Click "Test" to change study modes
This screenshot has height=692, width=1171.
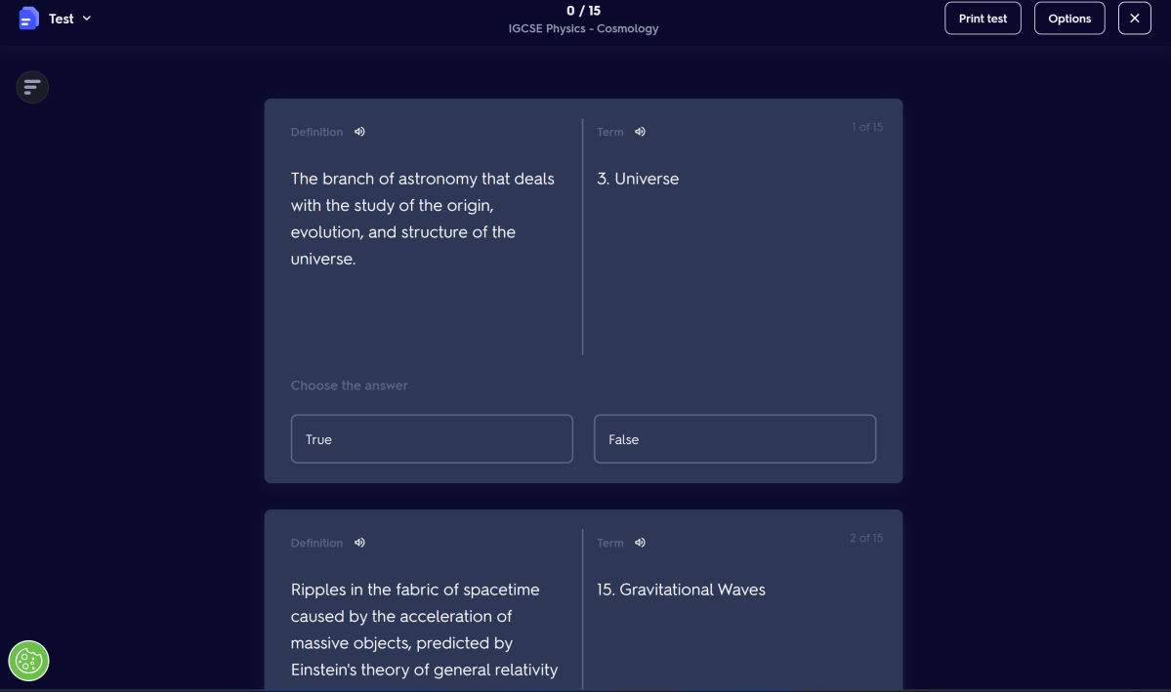(61, 18)
